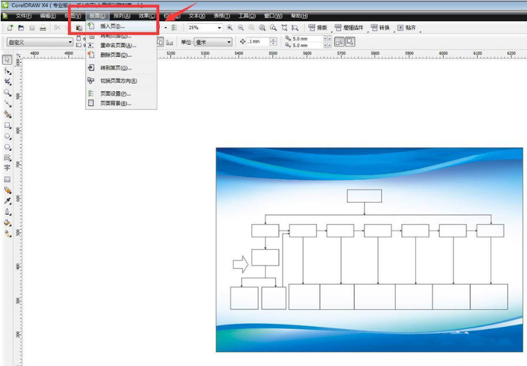Toggle the treat as filled button

[339, 42]
